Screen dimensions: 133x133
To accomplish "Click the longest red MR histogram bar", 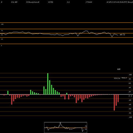I will click(x=114, y=102).
